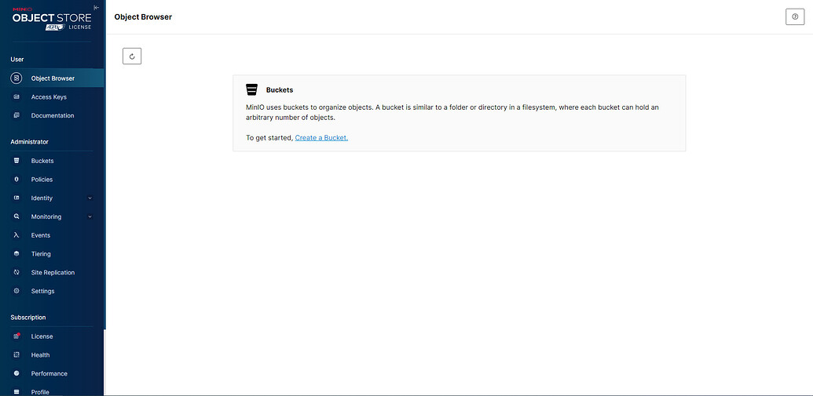Open the Health menu item
The width and height of the screenshot is (813, 396).
pos(40,355)
